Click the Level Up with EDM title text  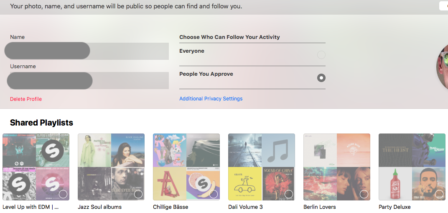(x=31, y=207)
